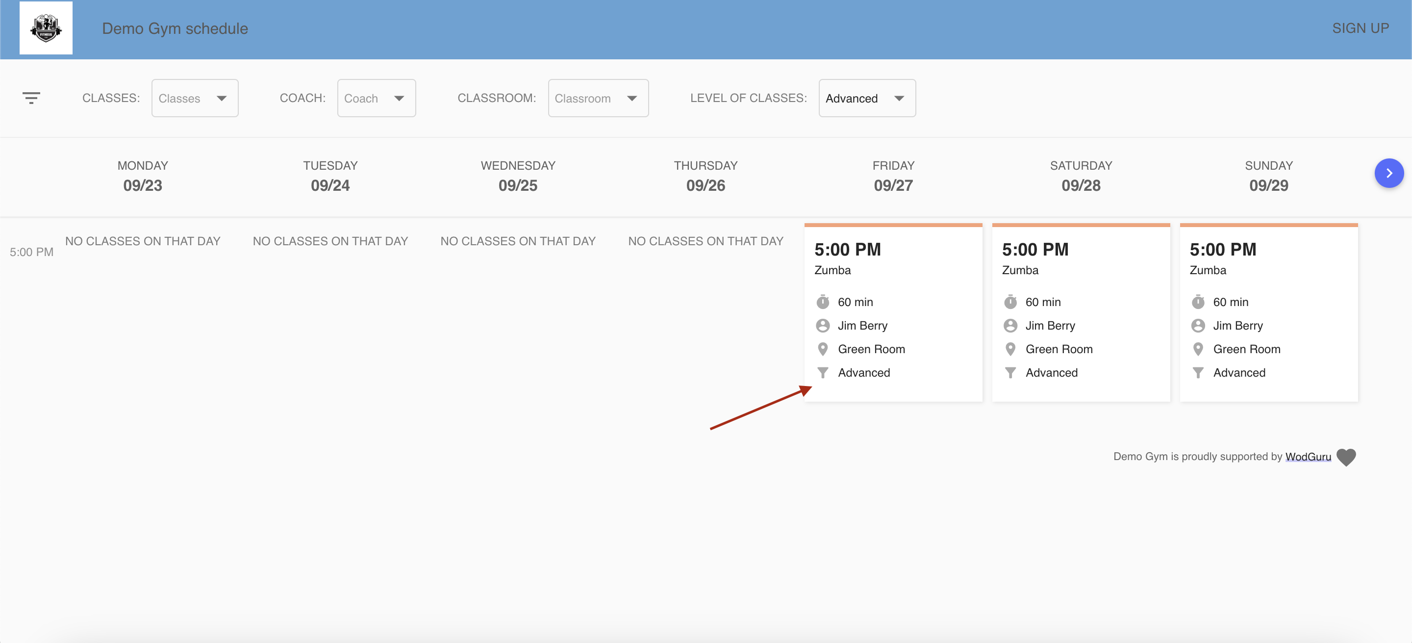The height and width of the screenshot is (643, 1412).
Task: Click the coach person icon on Friday's card
Action: coord(822,326)
